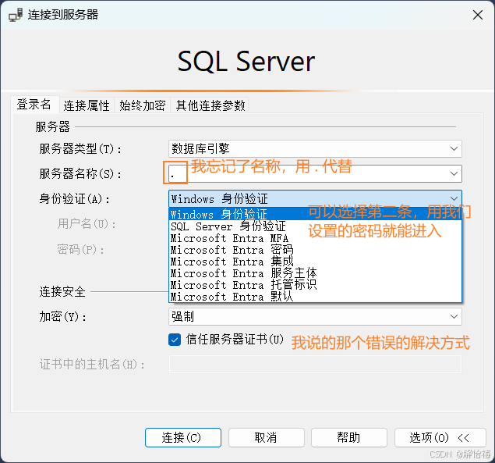Viewport: 495px width, 463px height.
Task: Switch to 其他连接参数 tab
Action: [x=210, y=105]
